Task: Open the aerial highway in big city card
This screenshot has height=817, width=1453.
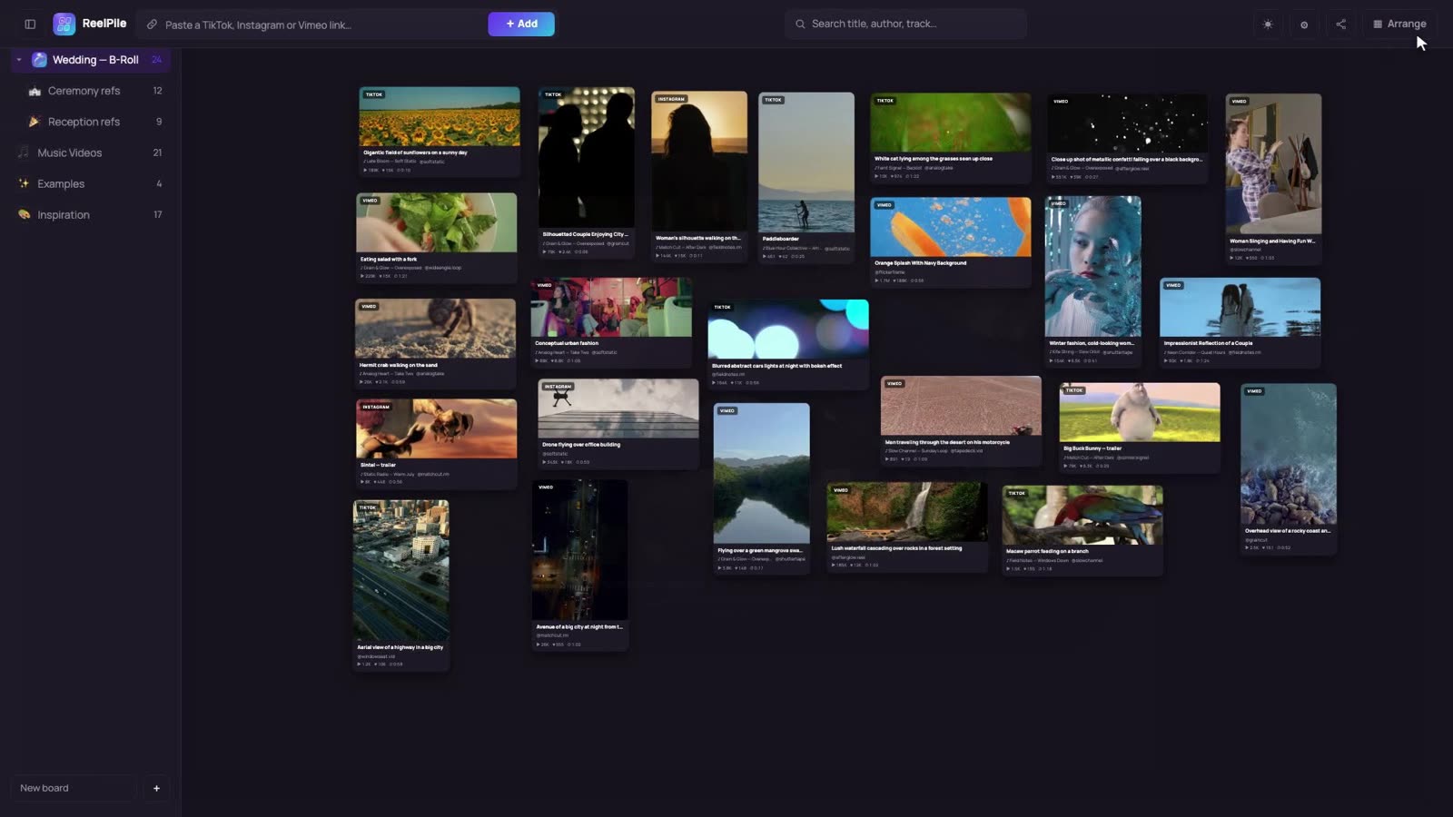Action: 400,585
